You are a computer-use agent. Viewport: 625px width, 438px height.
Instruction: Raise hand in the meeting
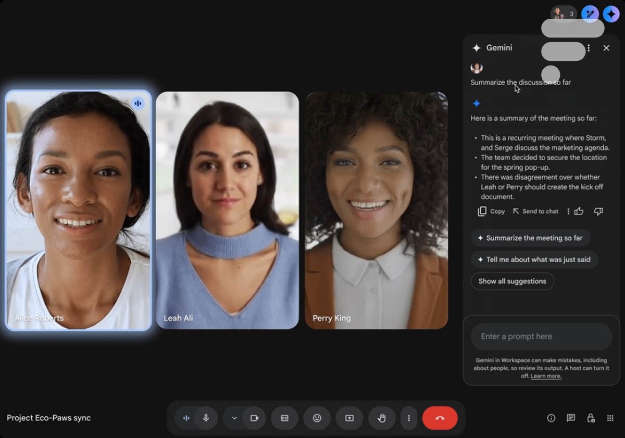(x=382, y=418)
